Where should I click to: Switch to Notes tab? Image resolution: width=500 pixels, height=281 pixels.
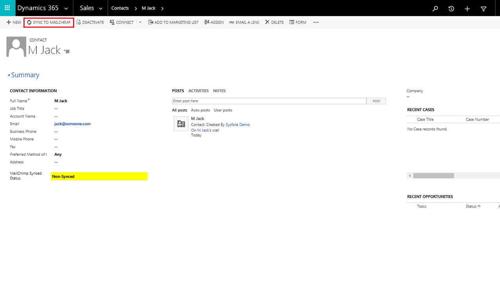(x=219, y=91)
